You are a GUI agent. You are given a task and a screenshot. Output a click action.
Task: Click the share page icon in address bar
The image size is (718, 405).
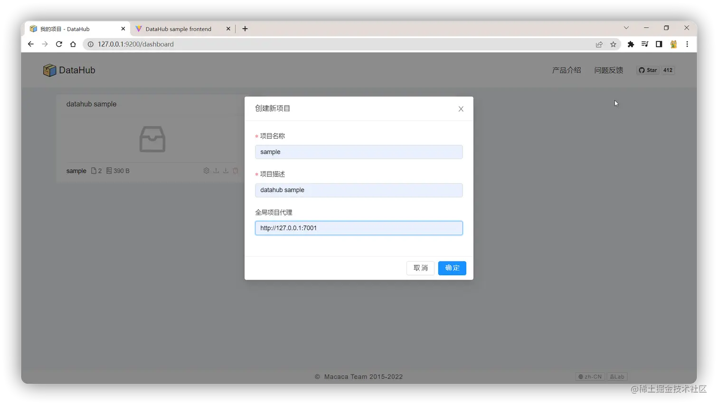click(599, 44)
